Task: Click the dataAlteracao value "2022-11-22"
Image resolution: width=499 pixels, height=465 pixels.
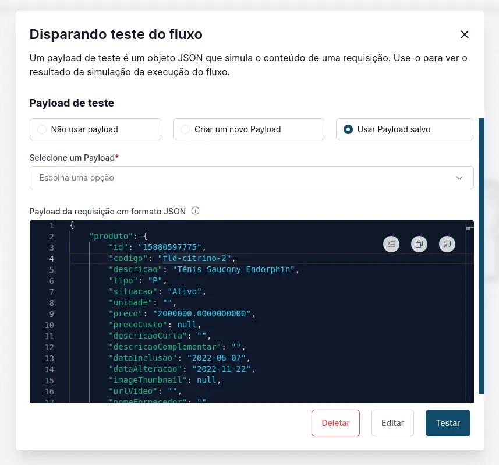Action: point(221,369)
